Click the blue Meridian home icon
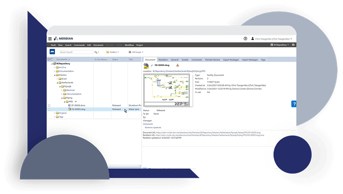Viewport: 343px width, 194px height. 52,52
